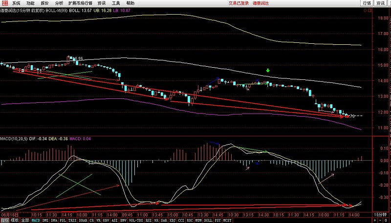Viewport: 391px width, 223px height.
Task: Open the 资讯 menu in the menu bar
Action: 102,3
